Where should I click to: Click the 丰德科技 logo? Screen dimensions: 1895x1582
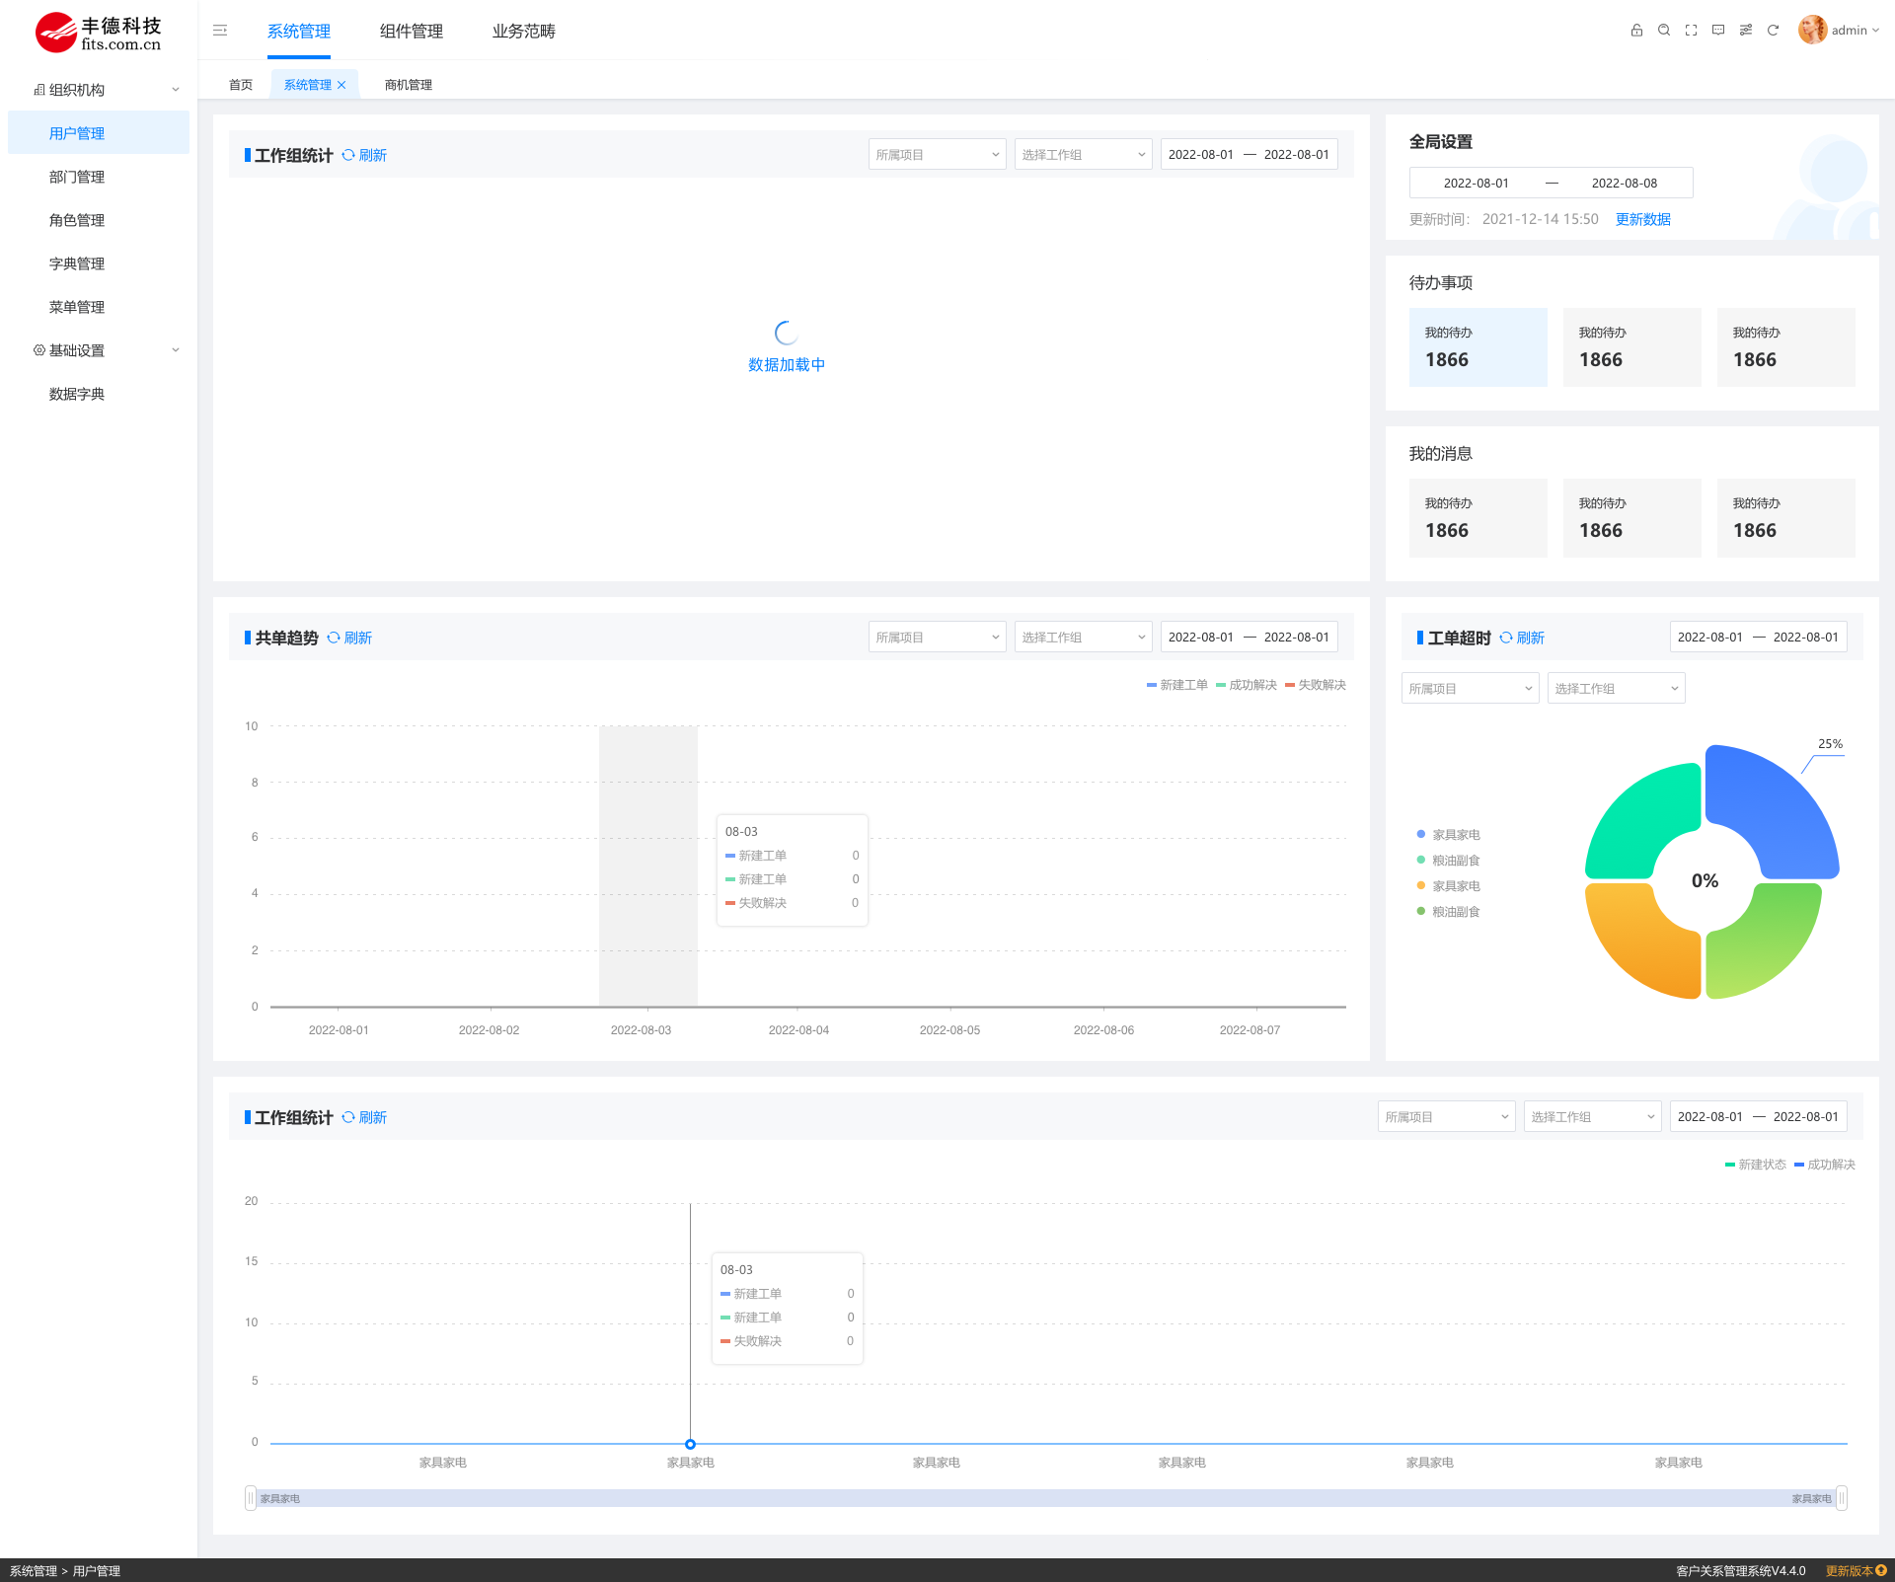coord(99,33)
